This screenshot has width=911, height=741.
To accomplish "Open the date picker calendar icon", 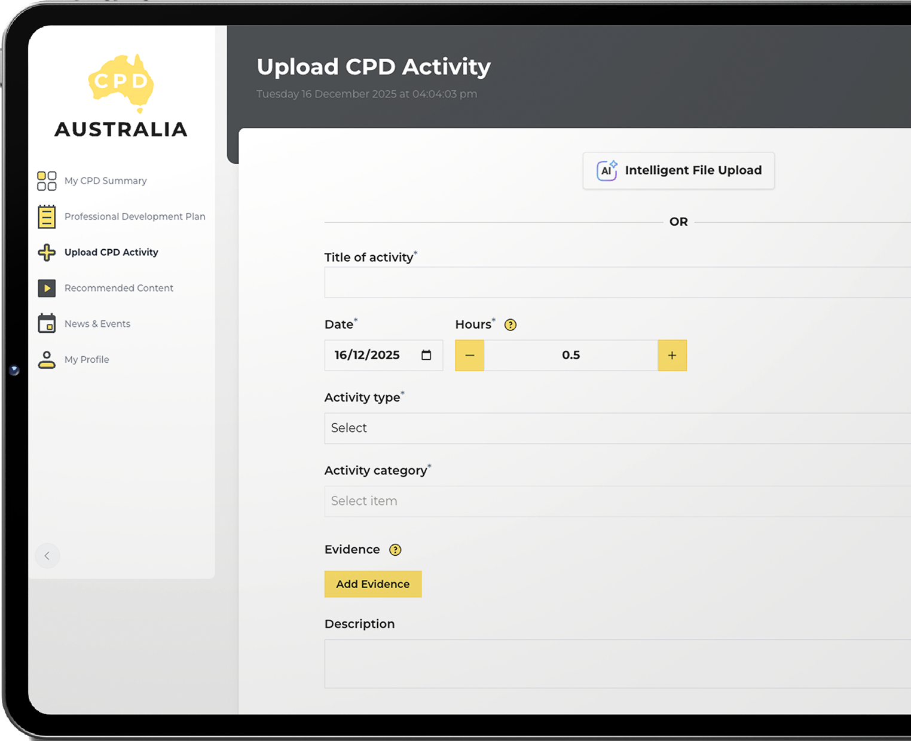I will coord(426,355).
